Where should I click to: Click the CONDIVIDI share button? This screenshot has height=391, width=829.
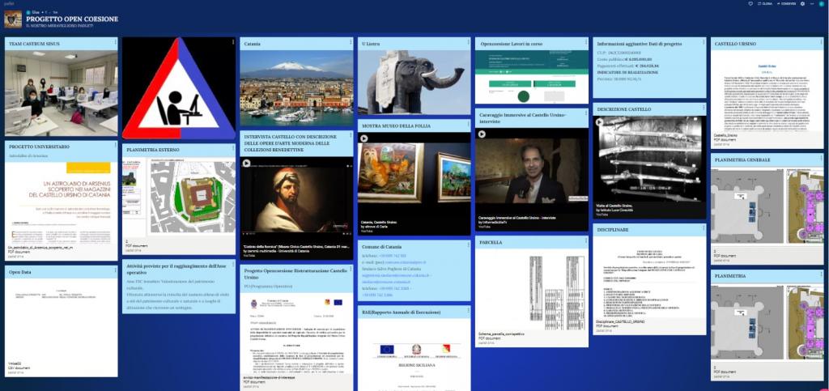tap(787, 4)
